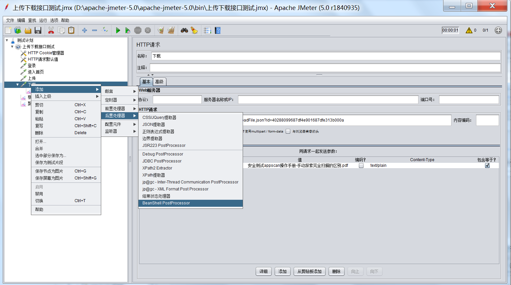Open the 文件 menu
Viewport: 511px width, 285px height.
coord(10,20)
